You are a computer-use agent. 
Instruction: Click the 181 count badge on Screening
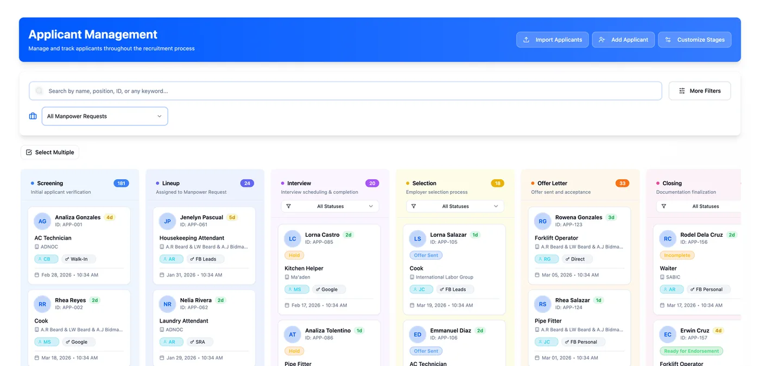point(121,184)
